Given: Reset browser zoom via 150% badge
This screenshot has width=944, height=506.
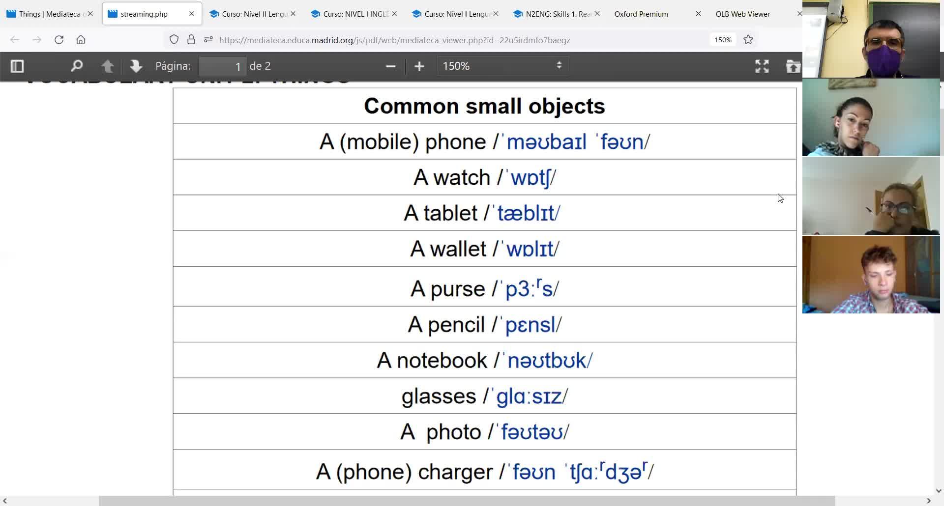Looking at the screenshot, I should tap(723, 40).
